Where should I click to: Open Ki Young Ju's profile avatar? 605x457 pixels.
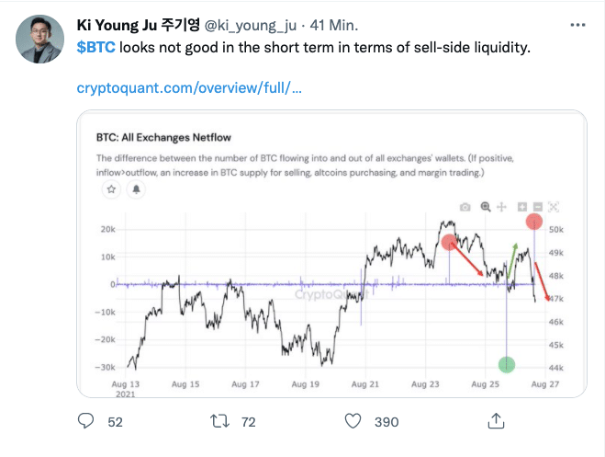click(41, 40)
